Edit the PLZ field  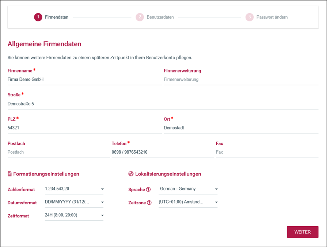[x=84, y=128]
